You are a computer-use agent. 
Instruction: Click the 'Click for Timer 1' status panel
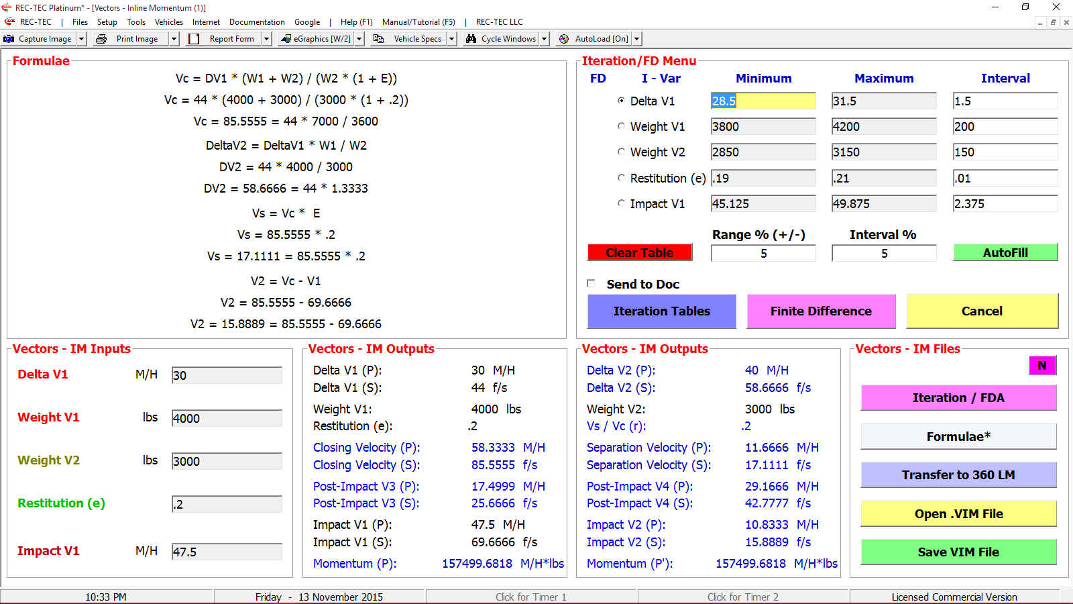531,597
